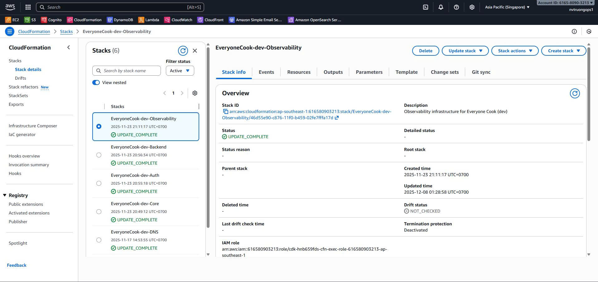Screen dimensions: 598x282
Task: Open the Cognito service shortcut
Action: 51,20
